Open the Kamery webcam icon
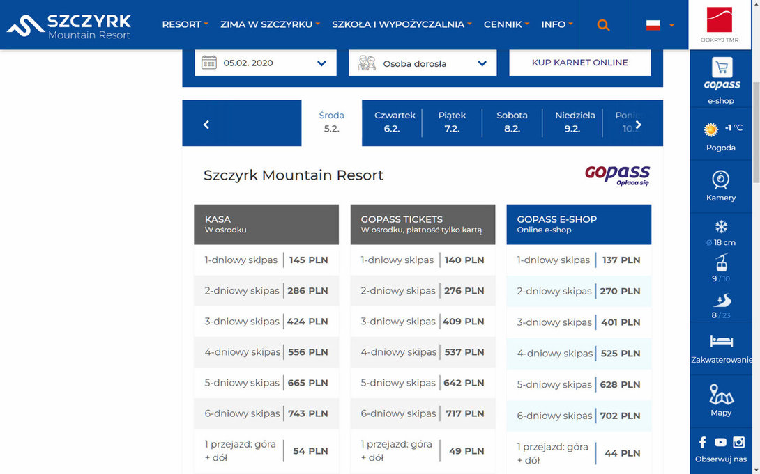The width and height of the screenshot is (760, 474). point(721,180)
